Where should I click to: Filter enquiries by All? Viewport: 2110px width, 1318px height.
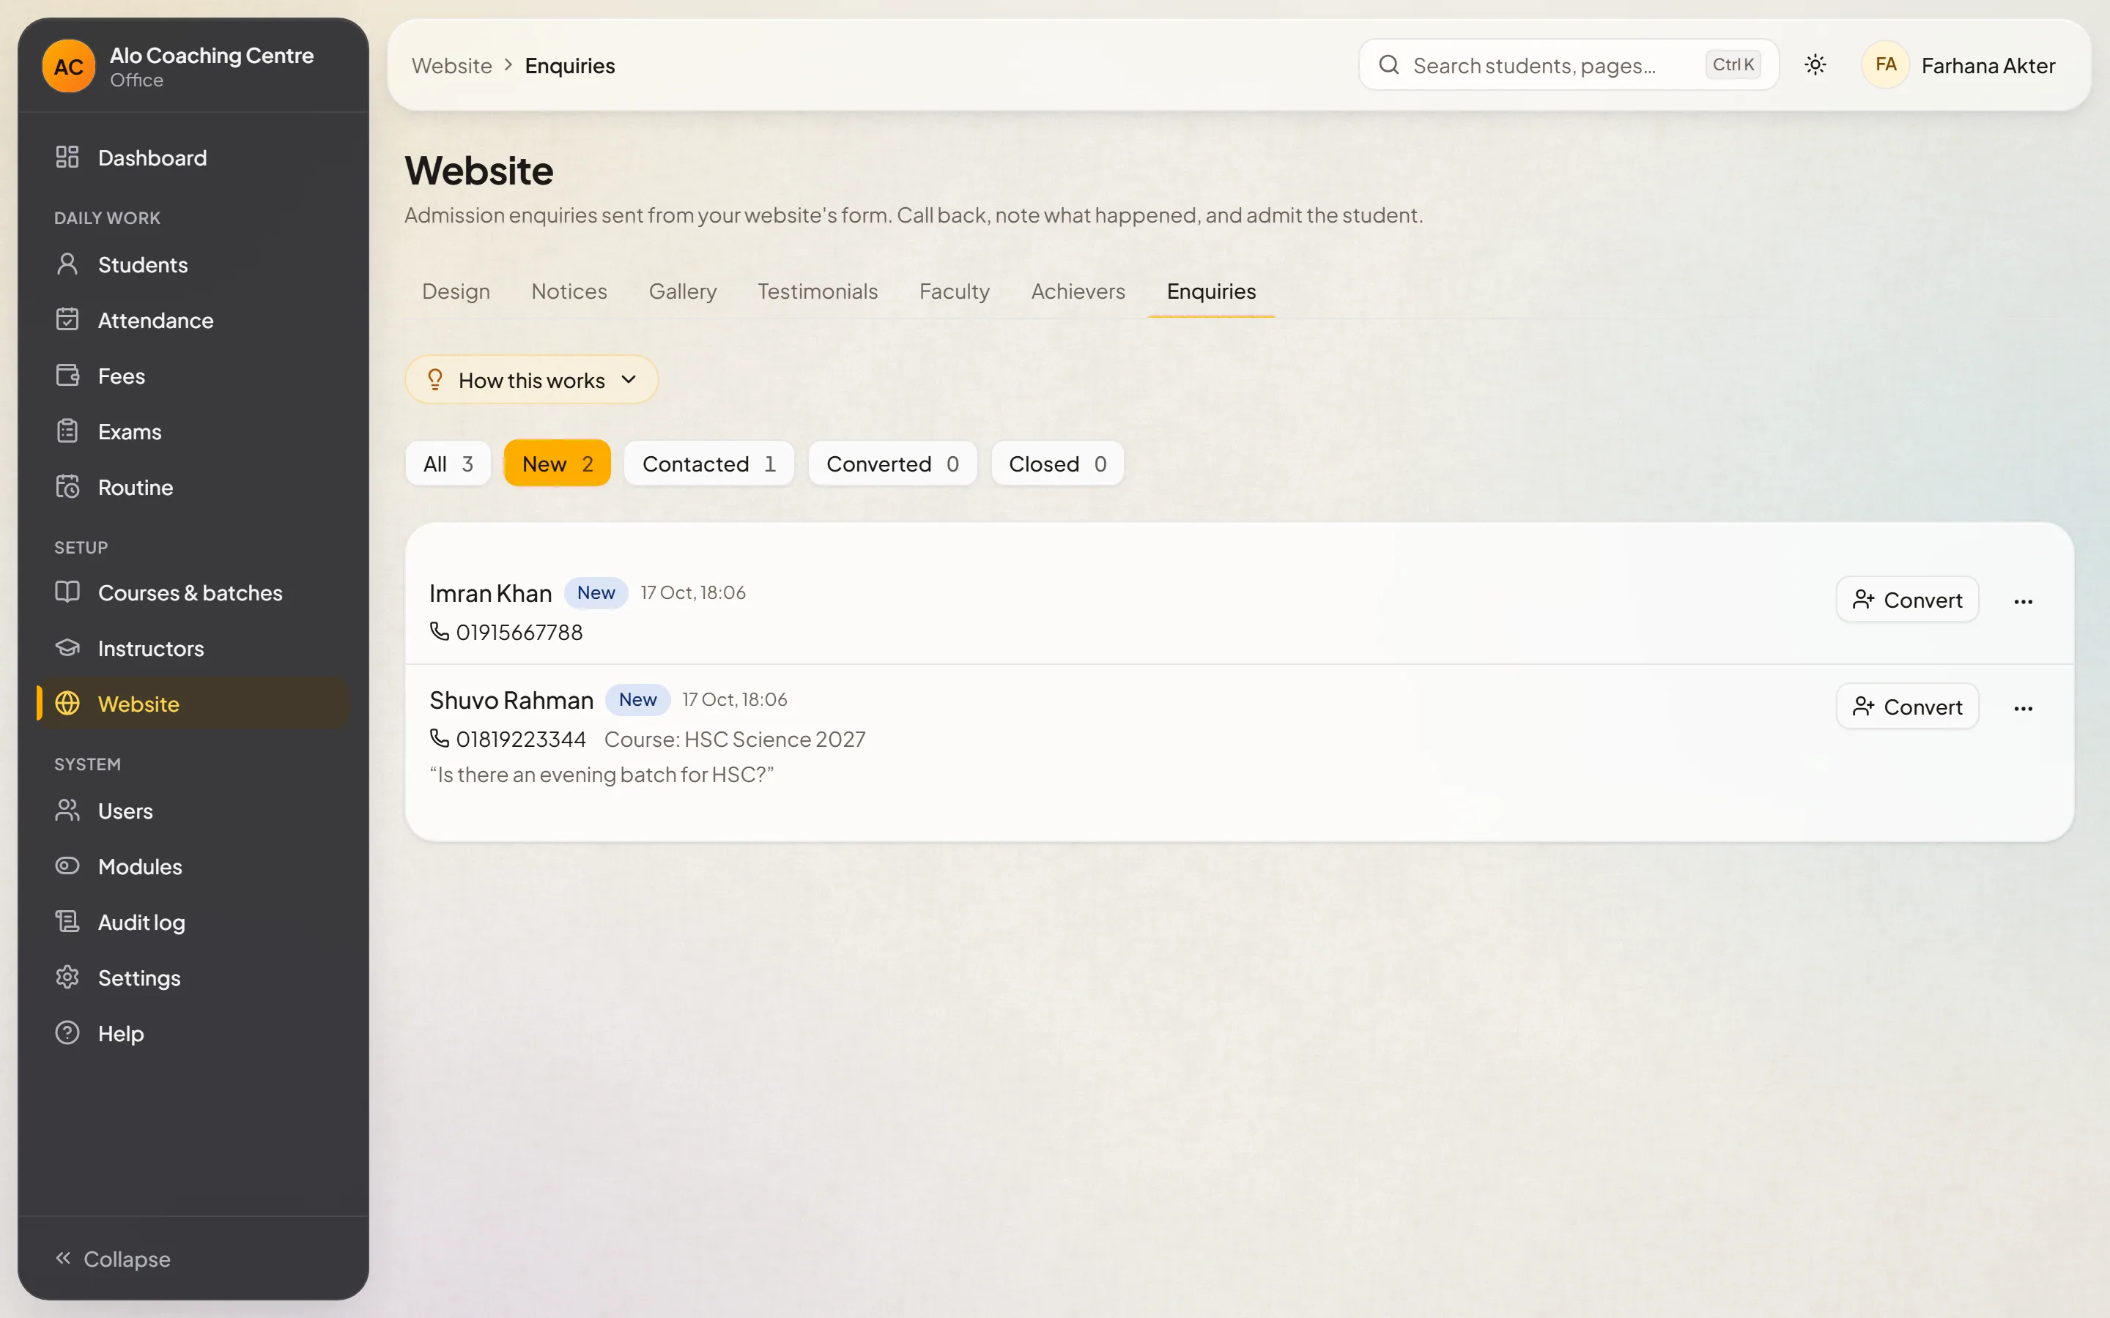click(448, 463)
